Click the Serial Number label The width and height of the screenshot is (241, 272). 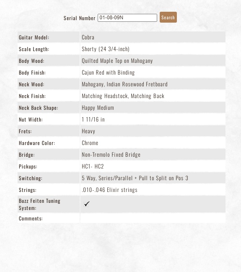79,18
